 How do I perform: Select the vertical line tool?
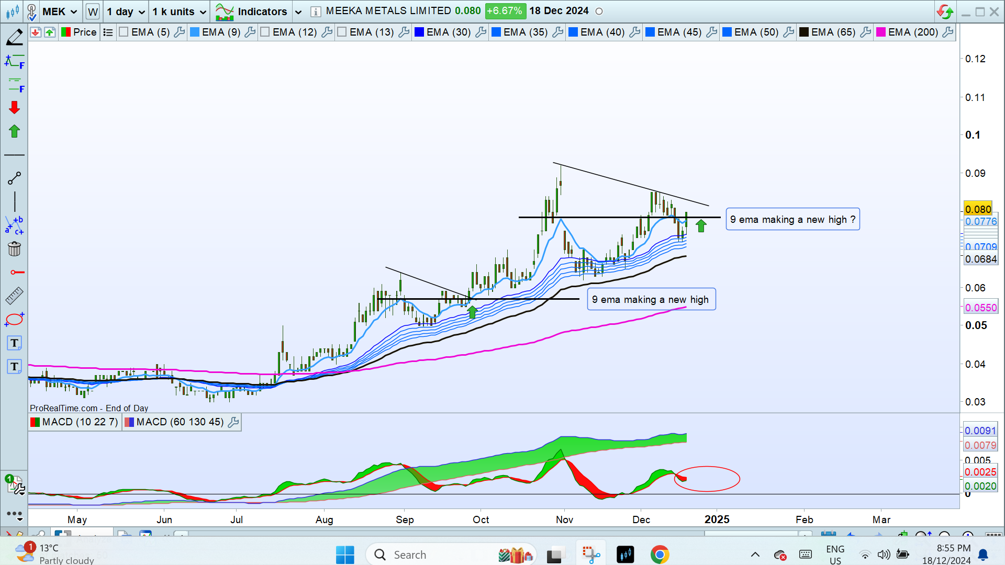(14, 202)
